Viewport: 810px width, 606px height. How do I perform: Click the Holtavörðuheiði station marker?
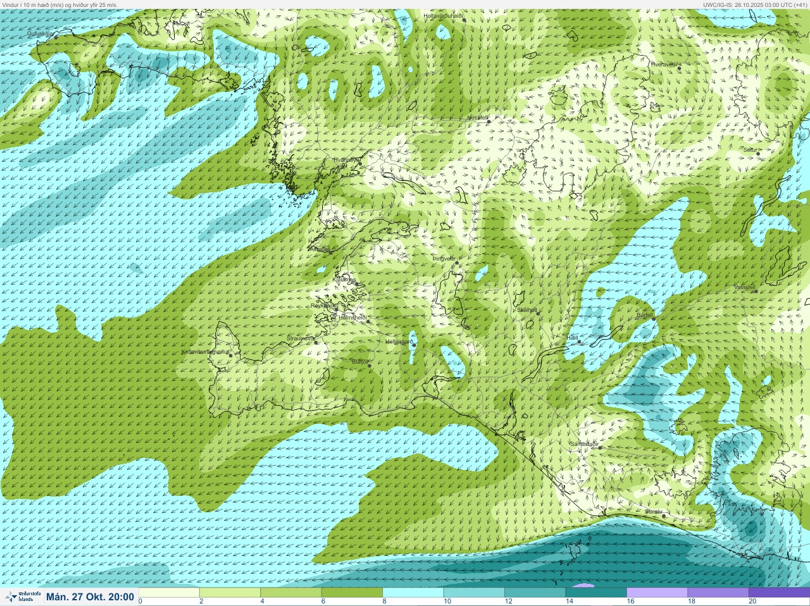[x=464, y=20]
